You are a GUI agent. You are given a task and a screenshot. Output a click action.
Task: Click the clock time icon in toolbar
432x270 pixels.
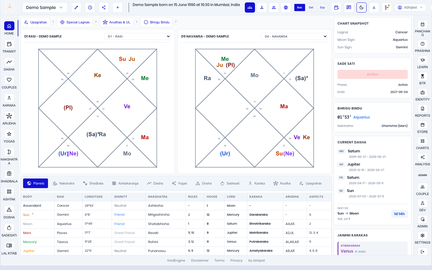90,7
